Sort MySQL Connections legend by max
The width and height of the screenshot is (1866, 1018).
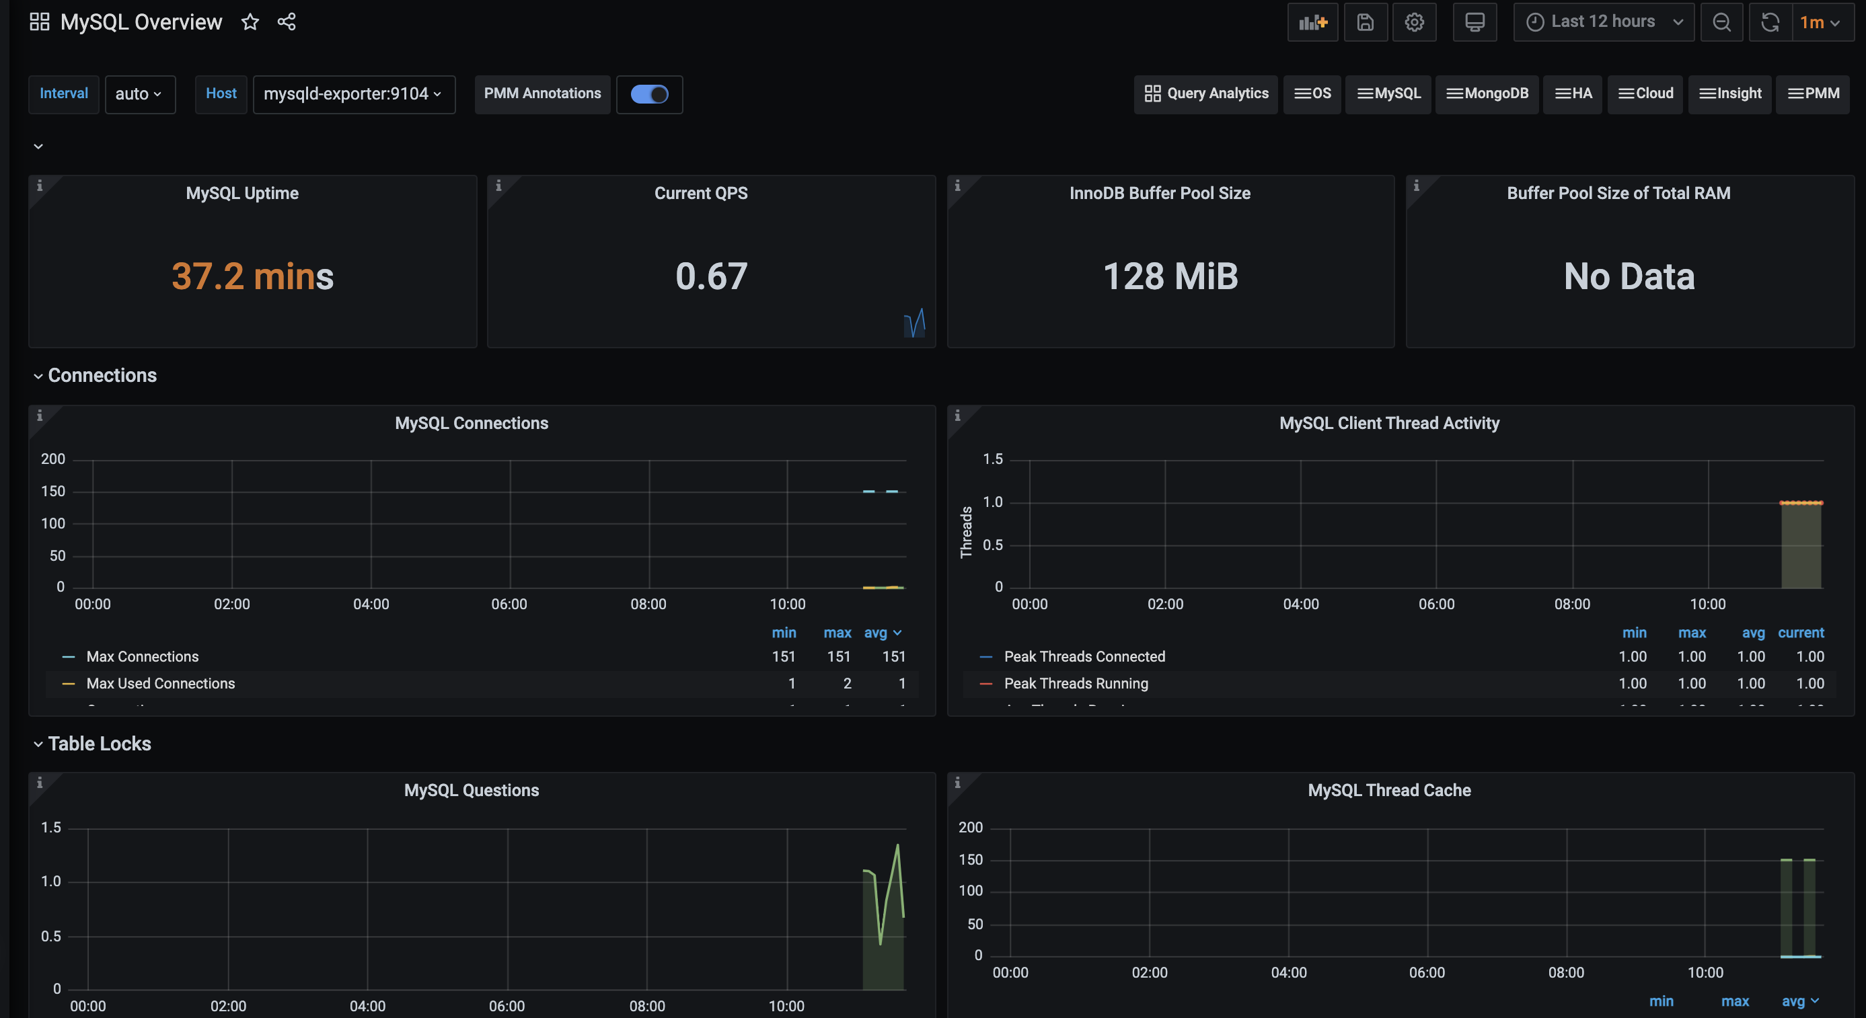(x=837, y=633)
